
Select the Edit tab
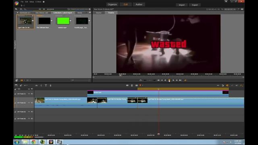125,4
